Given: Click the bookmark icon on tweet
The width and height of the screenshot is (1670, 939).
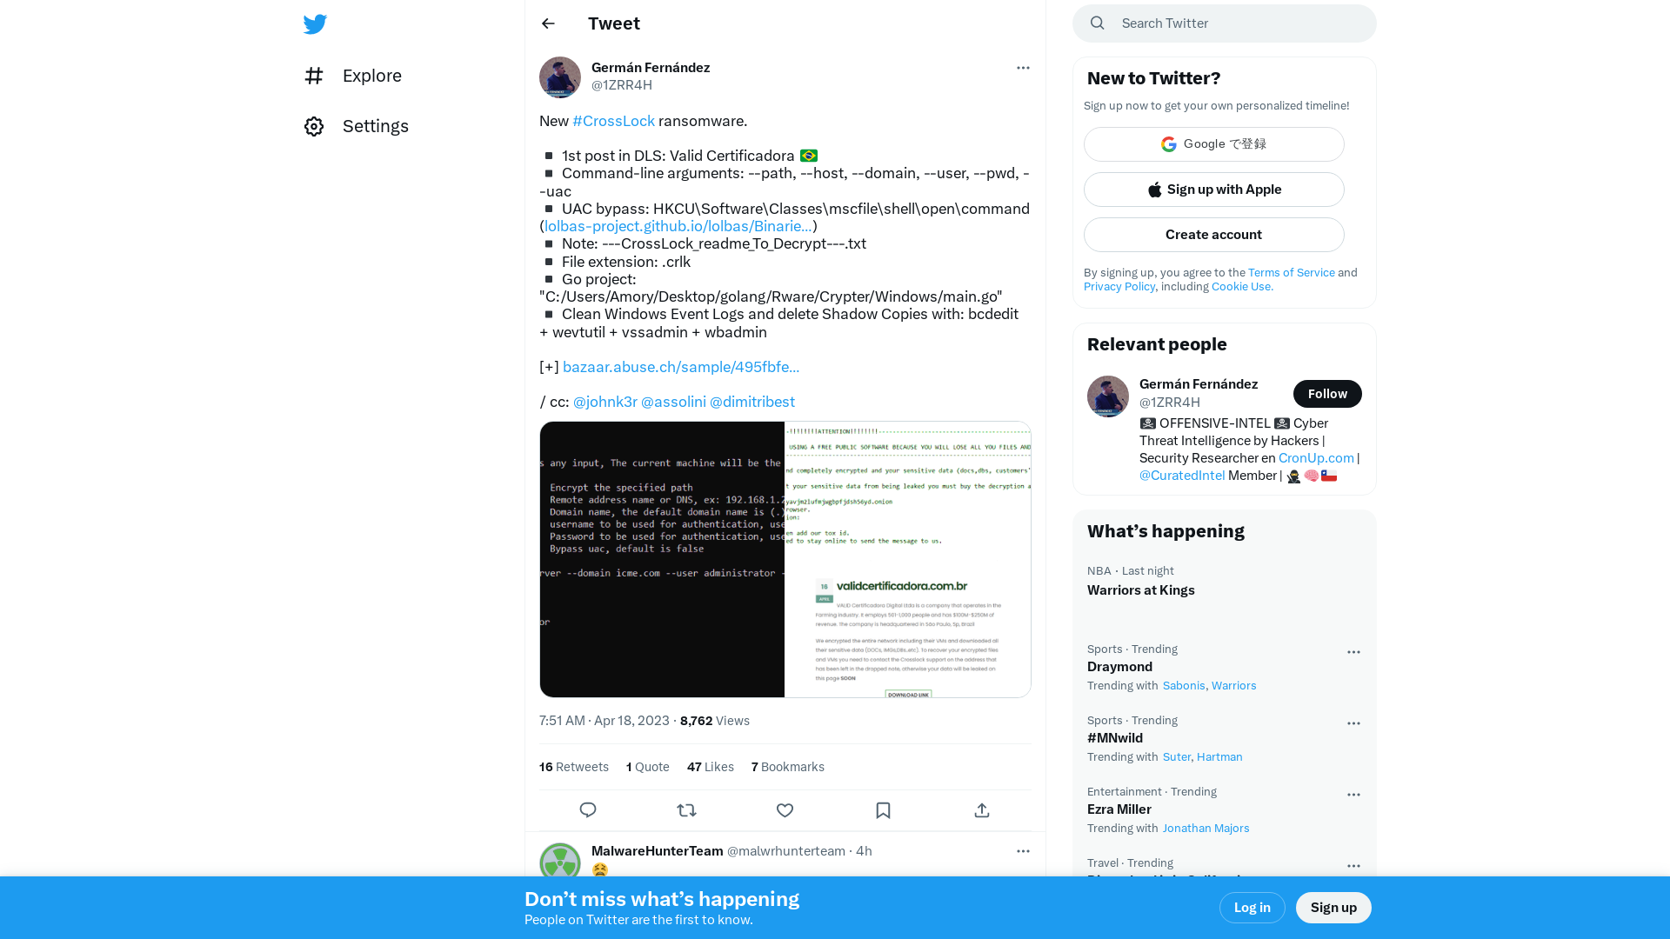Looking at the screenshot, I should pos(883,810).
